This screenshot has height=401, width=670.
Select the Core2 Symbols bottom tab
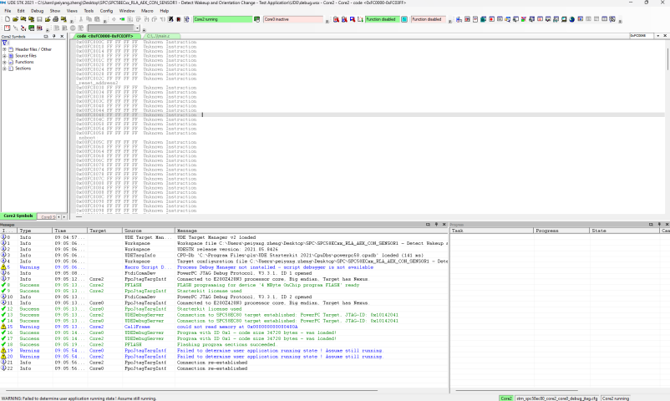18,216
